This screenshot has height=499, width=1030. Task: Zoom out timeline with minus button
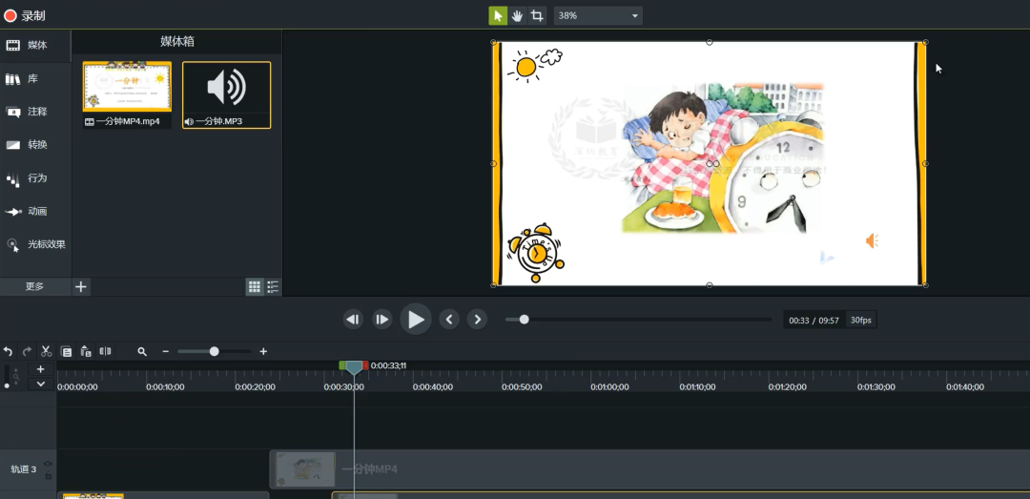[166, 352]
